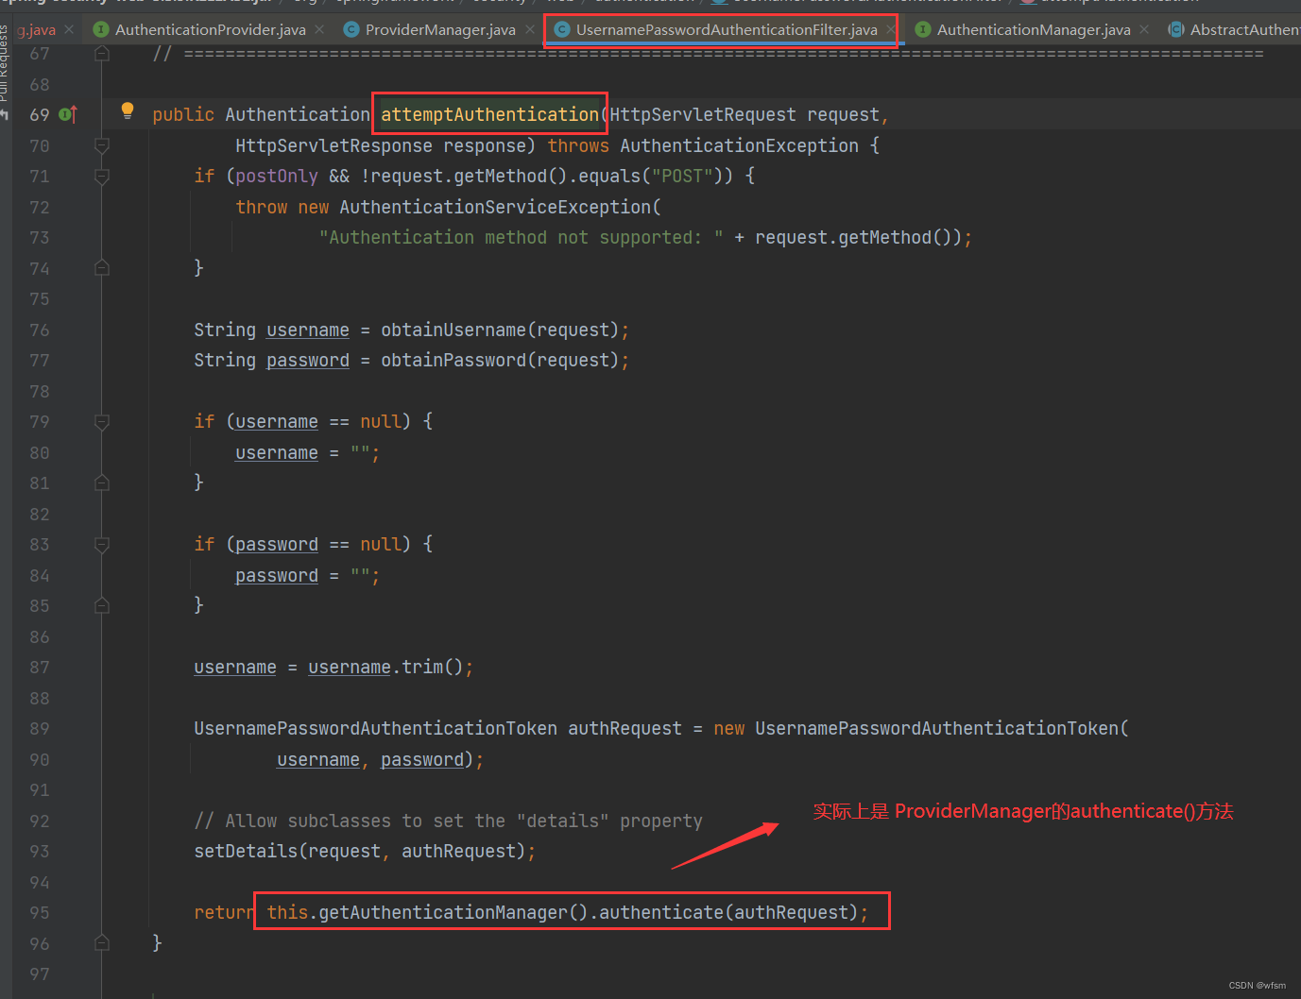Collapse the fold marker at line 67
Image resolution: width=1301 pixels, height=999 pixels.
[x=102, y=54]
